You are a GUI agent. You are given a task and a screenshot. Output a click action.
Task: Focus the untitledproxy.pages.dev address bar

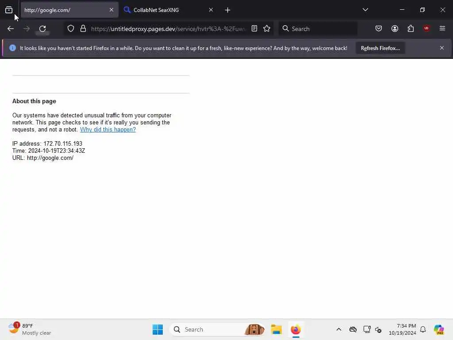169,29
